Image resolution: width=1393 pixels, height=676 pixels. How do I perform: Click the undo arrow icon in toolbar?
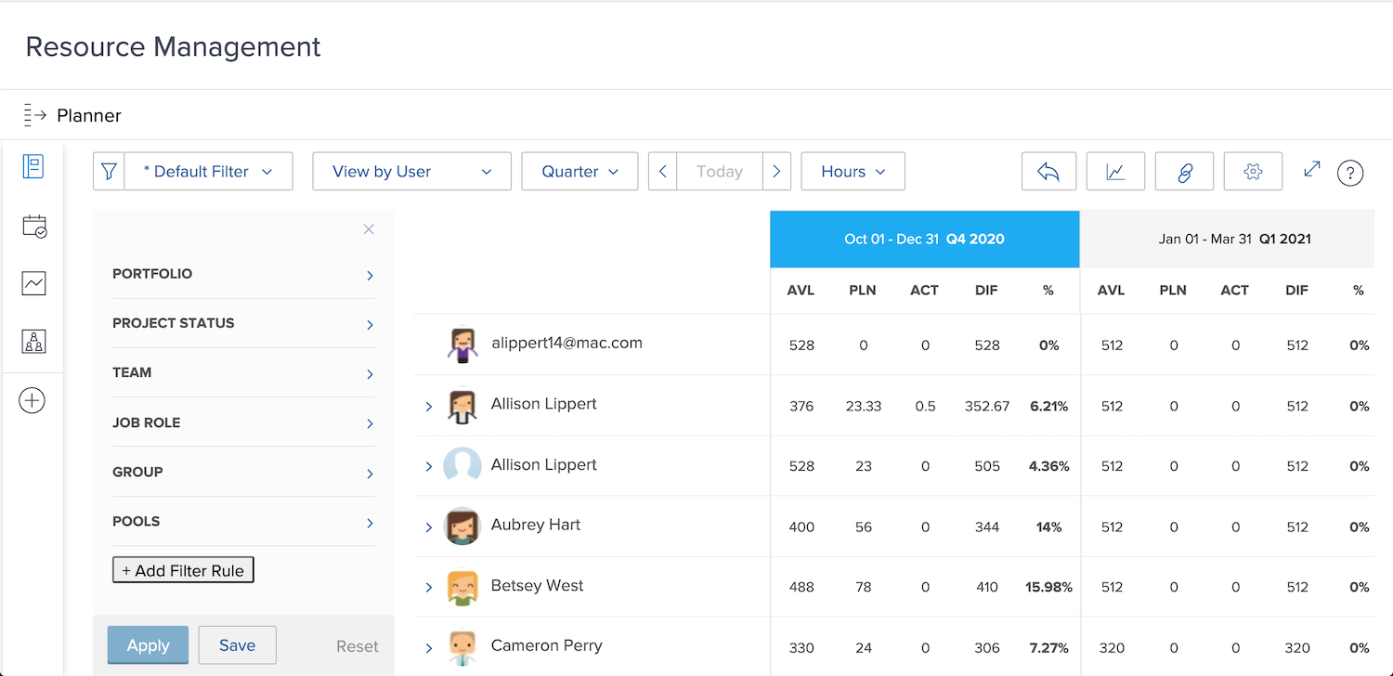[x=1048, y=171]
